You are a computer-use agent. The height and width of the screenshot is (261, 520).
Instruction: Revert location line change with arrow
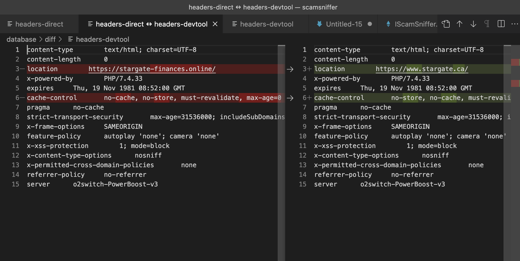tap(290, 69)
